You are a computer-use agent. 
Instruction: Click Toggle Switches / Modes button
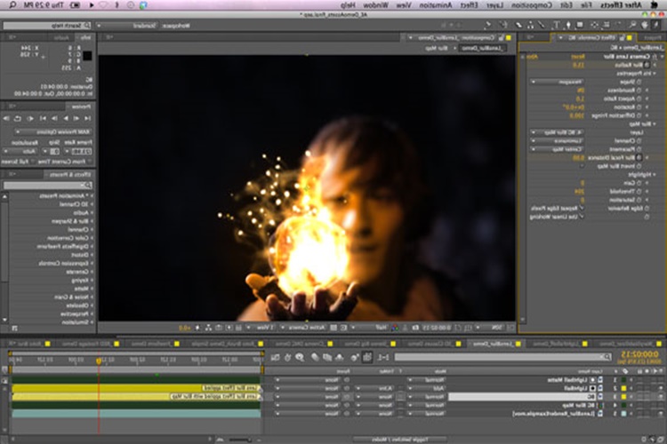click(x=399, y=440)
